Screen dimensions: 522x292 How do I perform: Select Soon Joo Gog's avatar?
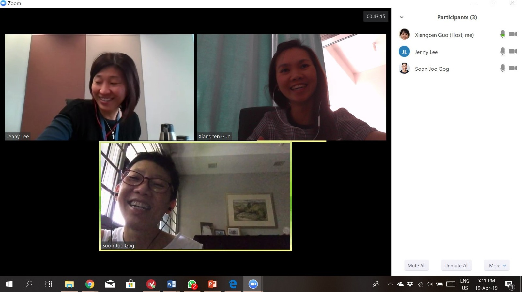[x=404, y=69]
